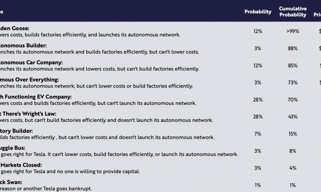This screenshot has height=192, width=321.
Task: Select the 73% cumulative probability value
Action: (293, 83)
